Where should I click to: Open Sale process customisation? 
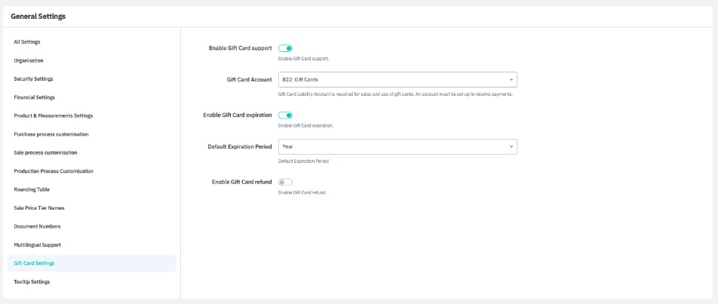pyautogui.click(x=45, y=152)
